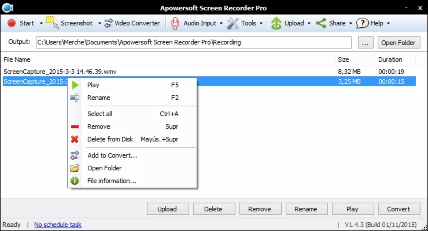Screen dimensions: 428x231
Task: Choose Add to Convert... menu entry
Action: (132, 155)
